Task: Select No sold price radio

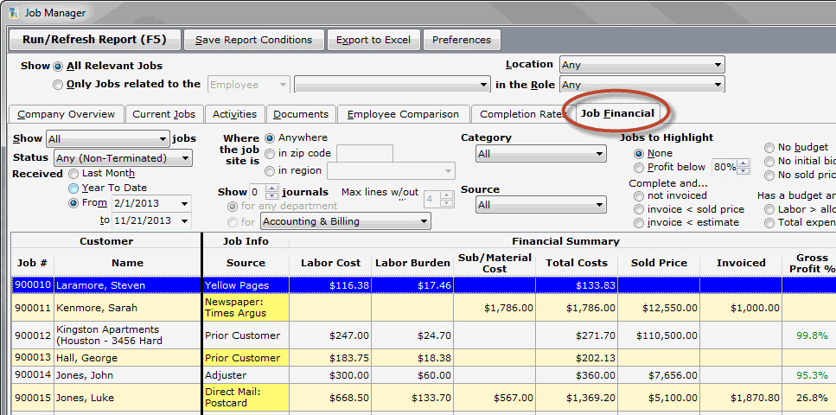Action: tap(769, 176)
